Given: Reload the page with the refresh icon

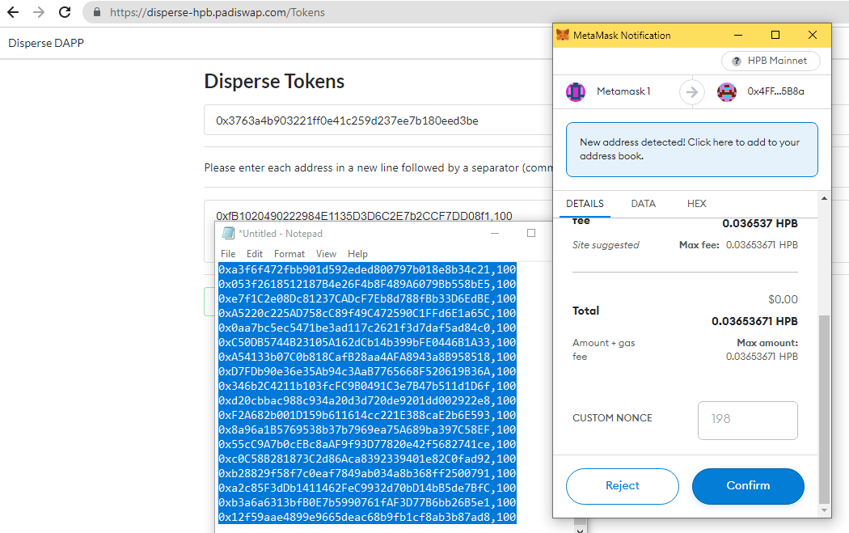Looking at the screenshot, I should (65, 12).
